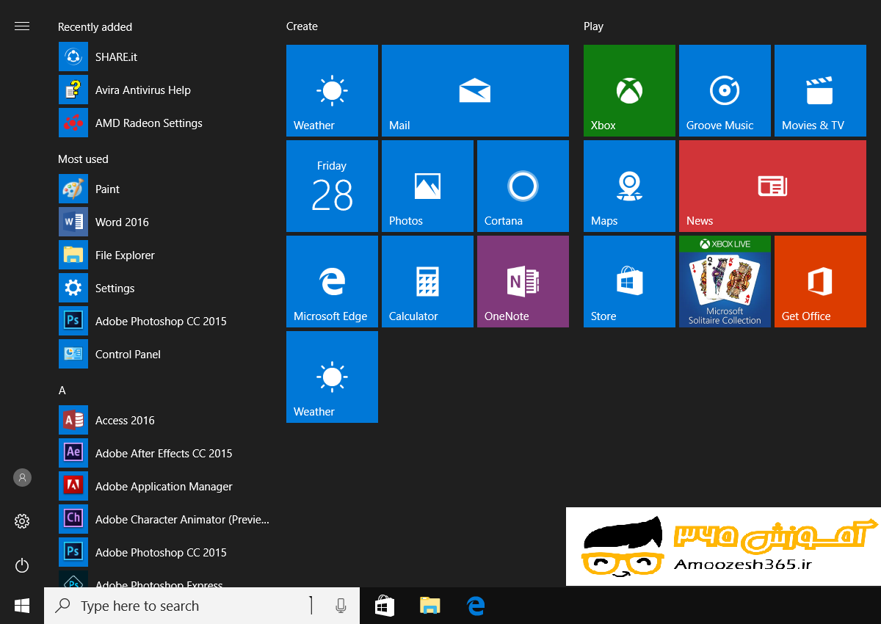Open Control Panel
881x624 pixels.
point(165,354)
